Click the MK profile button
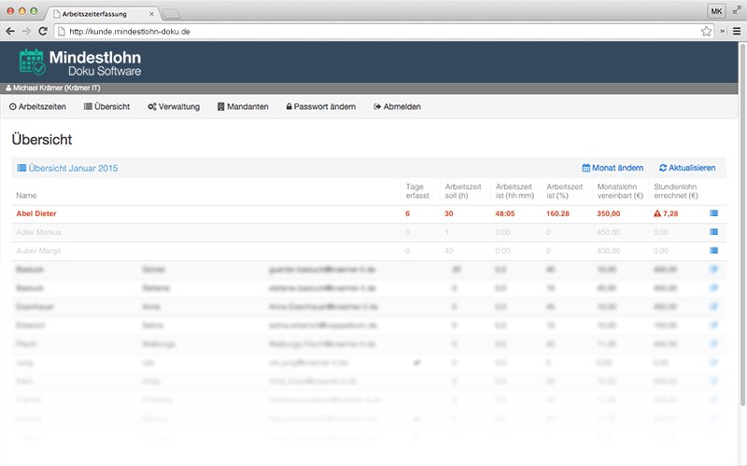The height and width of the screenshot is (466, 747). point(716,11)
